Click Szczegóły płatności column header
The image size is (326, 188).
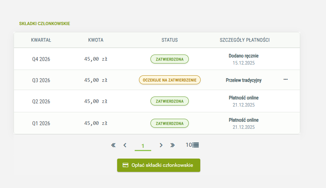(245, 40)
